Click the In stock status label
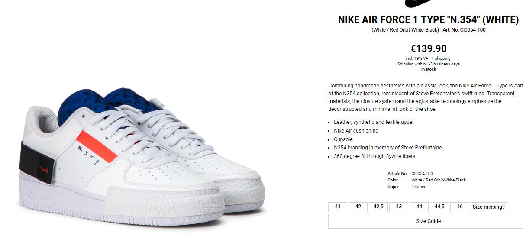This screenshot has height=236, width=523. click(x=428, y=69)
